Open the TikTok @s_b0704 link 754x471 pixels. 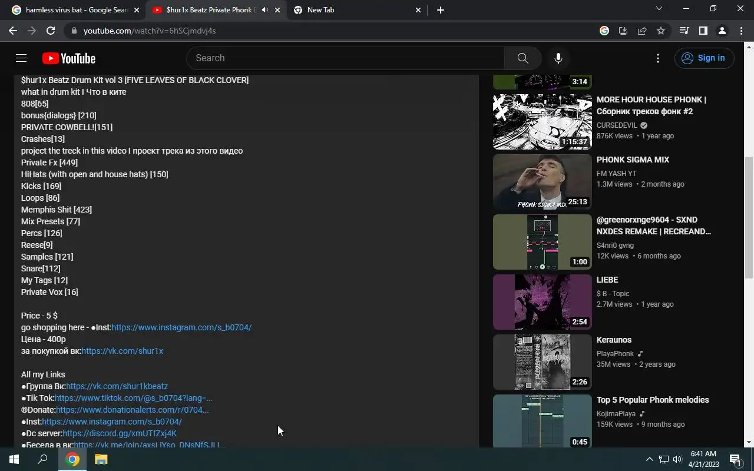pos(134,398)
